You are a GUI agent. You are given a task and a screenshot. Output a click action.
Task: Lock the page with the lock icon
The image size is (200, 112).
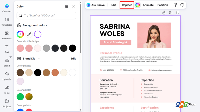164,13
